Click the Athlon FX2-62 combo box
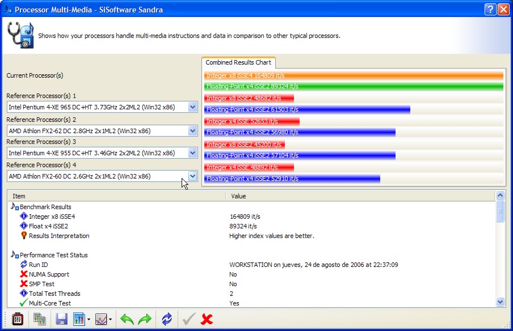 pyautogui.click(x=102, y=131)
